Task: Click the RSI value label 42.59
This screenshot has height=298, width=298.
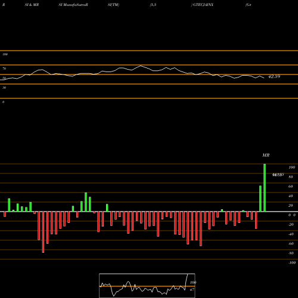Action: click(274, 76)
